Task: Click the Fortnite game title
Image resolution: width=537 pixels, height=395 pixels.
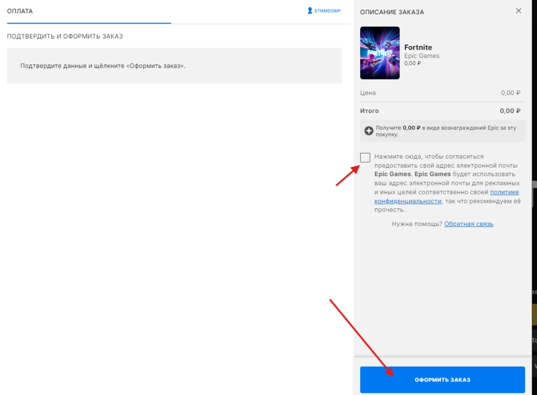Action: point(418,47)
